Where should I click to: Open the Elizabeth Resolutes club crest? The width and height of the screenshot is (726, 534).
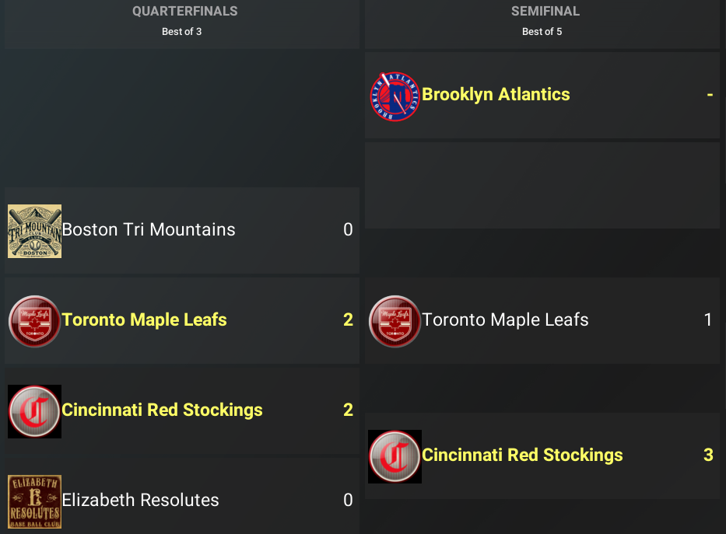point(34,501)
